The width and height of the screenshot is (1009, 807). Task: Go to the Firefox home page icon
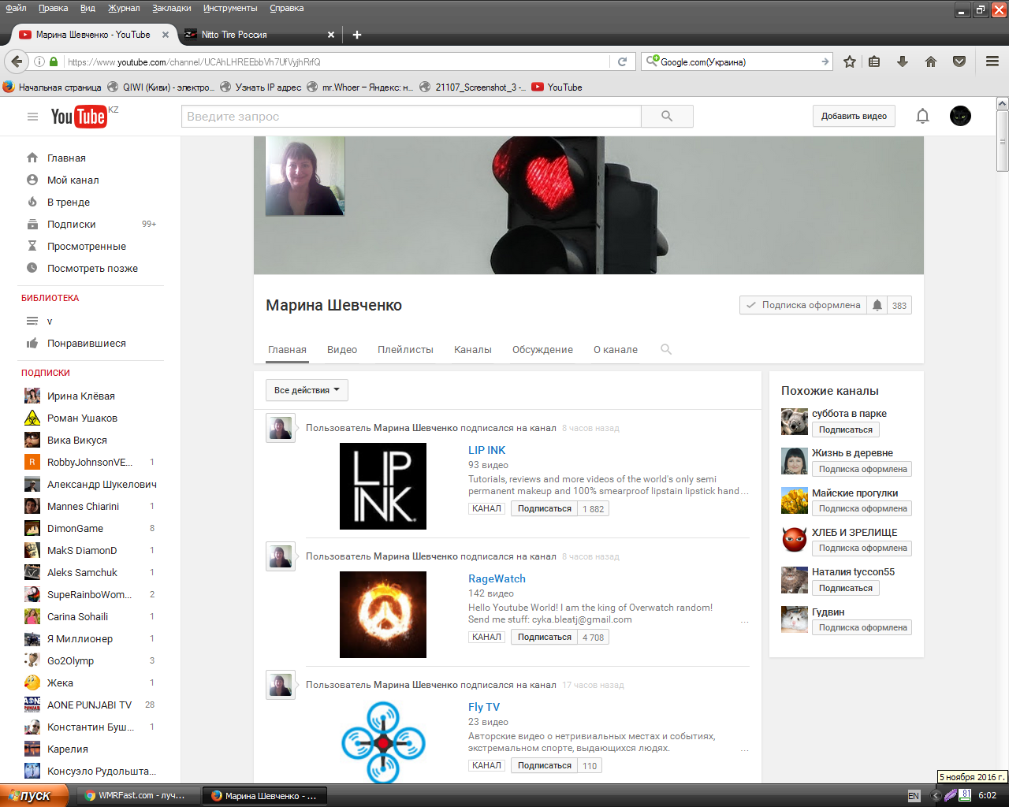pos(931,61)
